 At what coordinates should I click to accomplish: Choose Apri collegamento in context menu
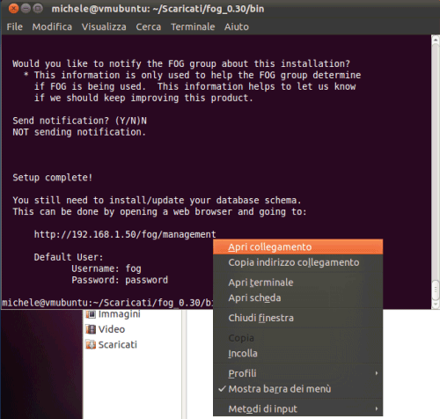[x=297, y=246]
